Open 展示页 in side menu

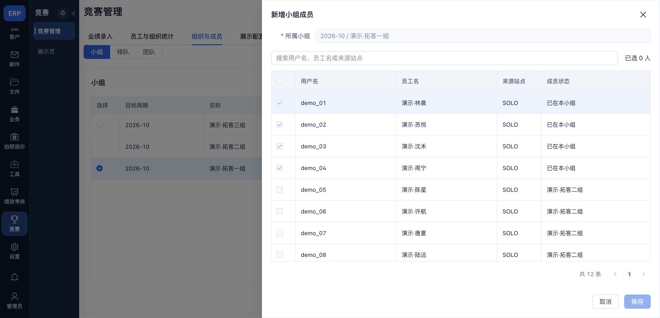(54, 51)
